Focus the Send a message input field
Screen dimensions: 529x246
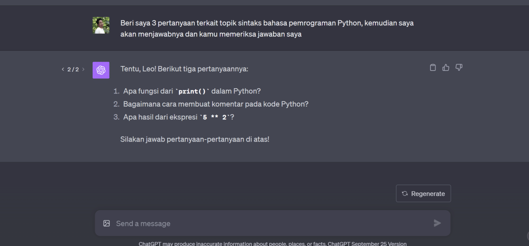click(264, 223)
